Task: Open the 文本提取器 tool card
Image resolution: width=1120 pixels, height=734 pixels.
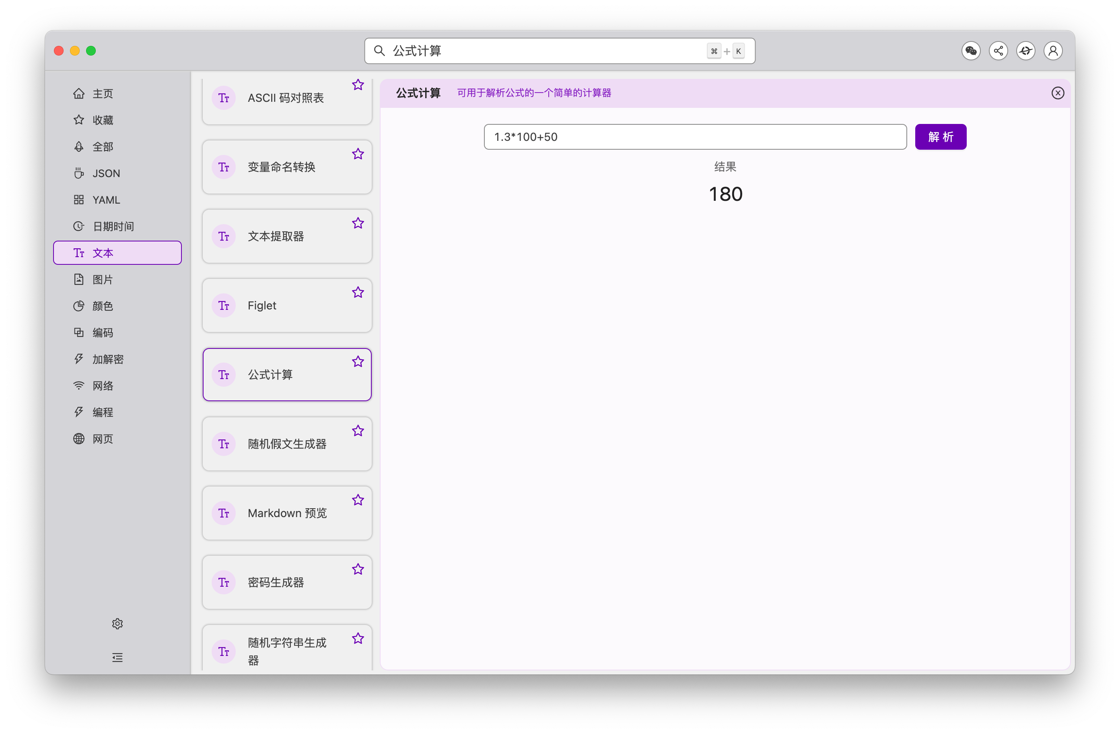Action: click(x=287, y=236)
